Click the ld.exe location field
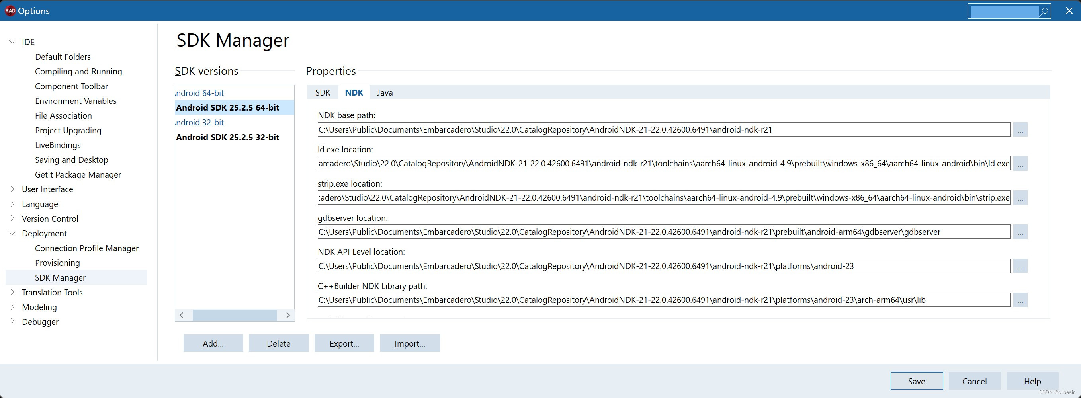 [x=663, y=163]
